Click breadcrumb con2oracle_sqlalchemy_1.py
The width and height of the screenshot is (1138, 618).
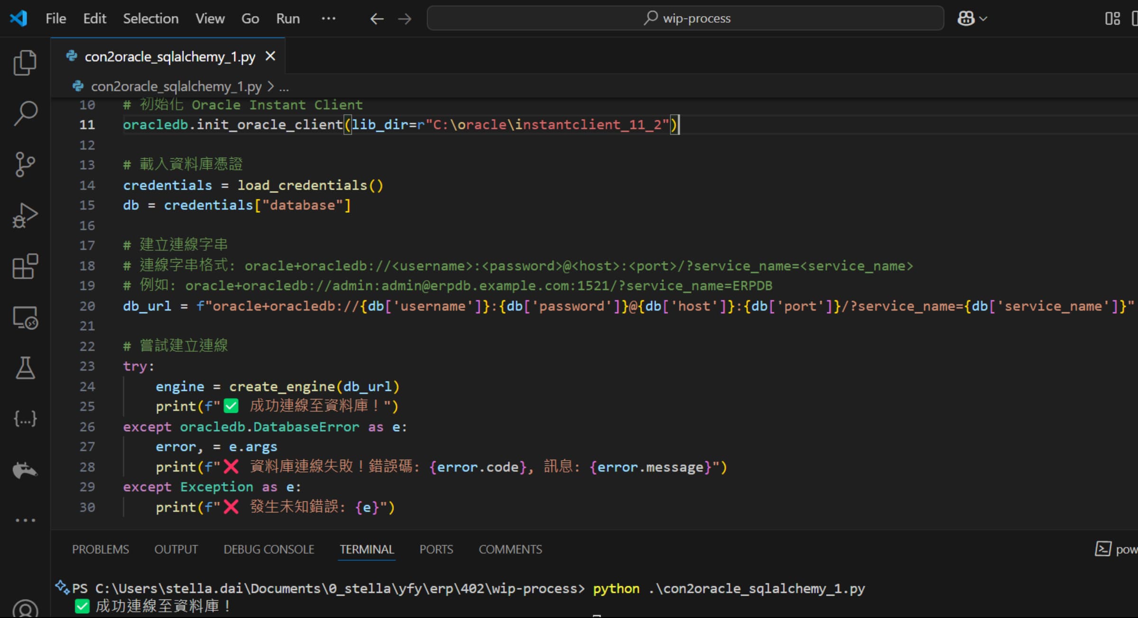coord(176,86)
